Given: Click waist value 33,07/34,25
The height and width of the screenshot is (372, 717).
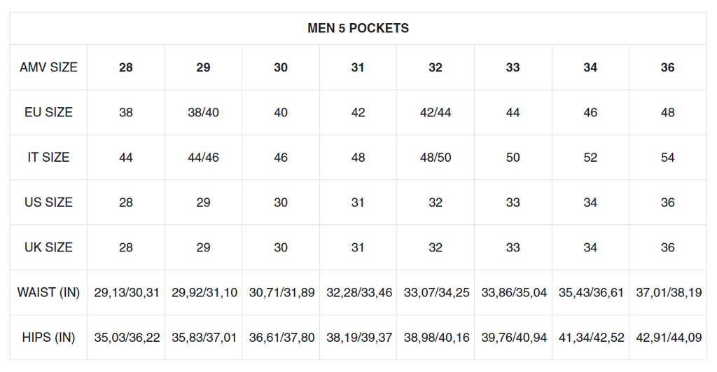Looking at the screenshot, I should coord(436,293).
